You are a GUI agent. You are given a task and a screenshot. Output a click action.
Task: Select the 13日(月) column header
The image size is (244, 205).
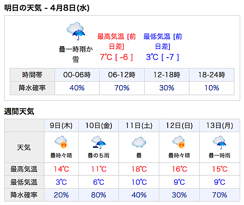pos(219,125)
